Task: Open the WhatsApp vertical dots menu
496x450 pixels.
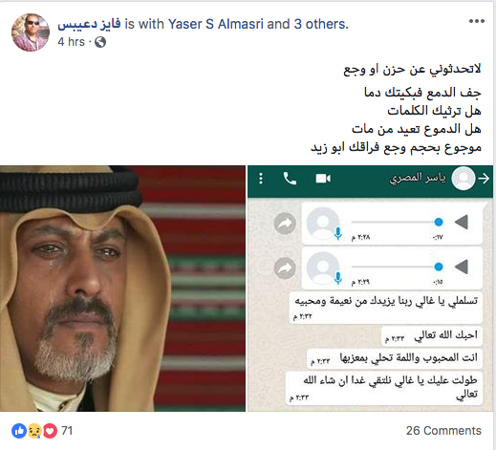Action: coord(261,179)
